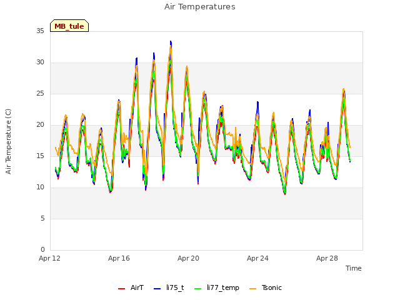Click the 20 y-axis tick label
Image resolution: width=400 pixels, height=300 pixels.
point(40,125)
